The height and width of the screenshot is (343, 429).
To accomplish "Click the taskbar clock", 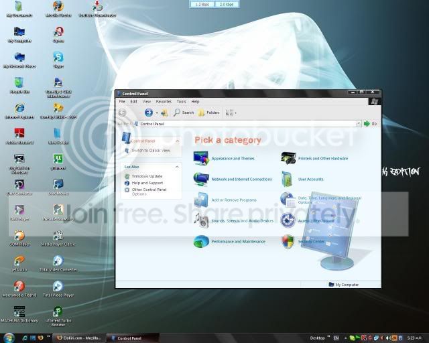I will point(414,338).
